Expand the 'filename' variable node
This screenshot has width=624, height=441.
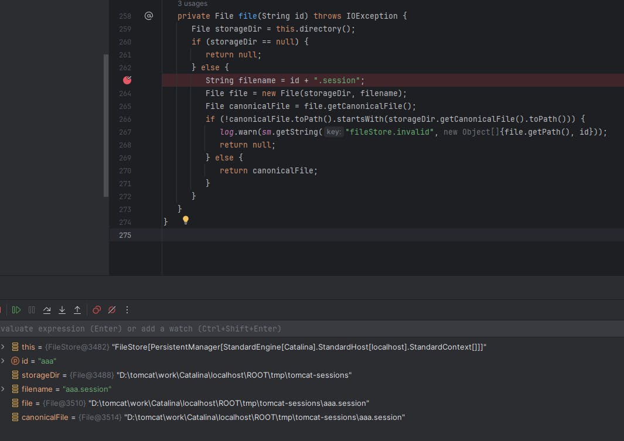[x=3, y=389]
